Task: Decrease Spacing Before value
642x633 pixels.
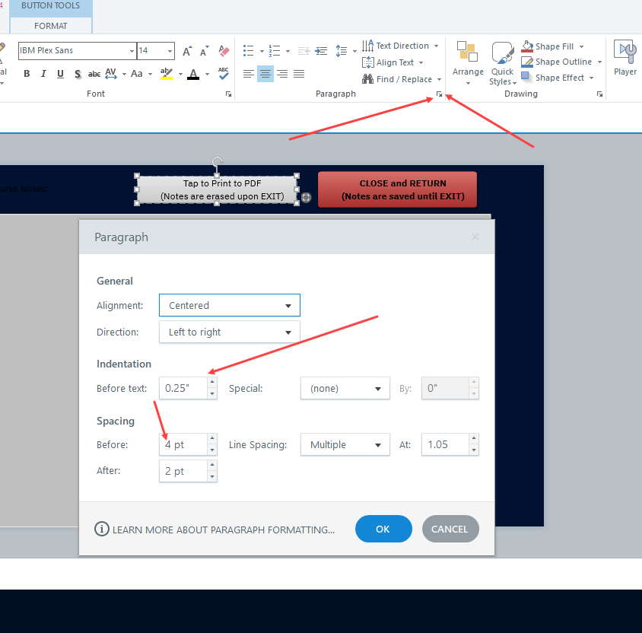Action: coord(212,450)
